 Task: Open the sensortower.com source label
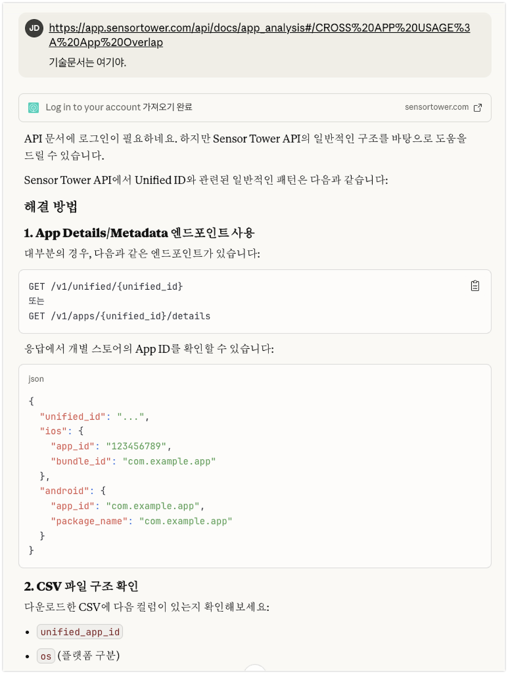pyautogui.click(x=437, y=107)
